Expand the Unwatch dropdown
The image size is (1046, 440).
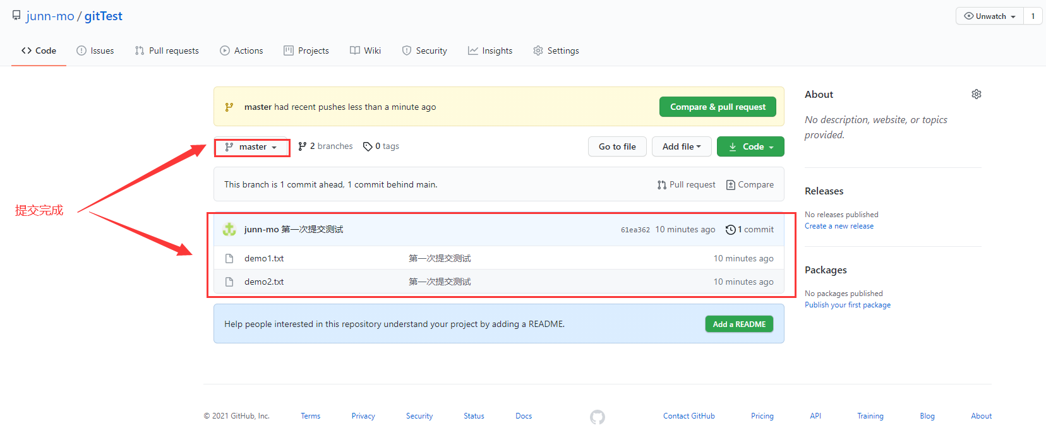click(990, 16)
